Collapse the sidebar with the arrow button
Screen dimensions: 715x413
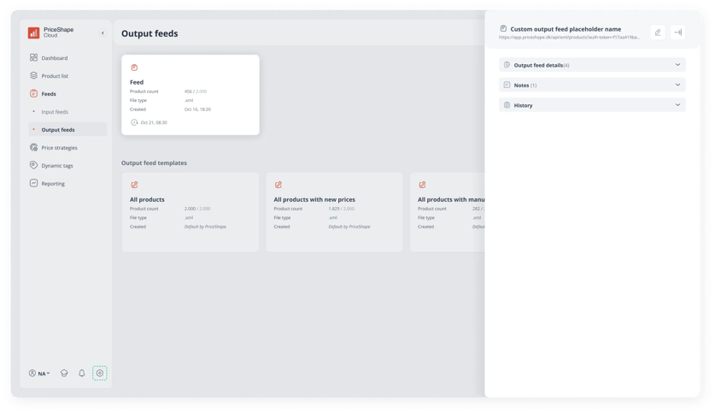(x=103, y=32)
